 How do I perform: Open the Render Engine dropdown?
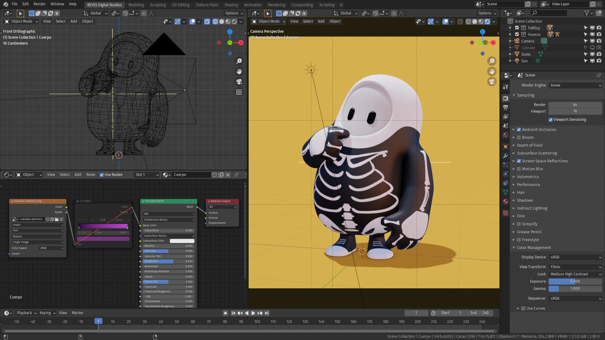(x=575, y=85)
